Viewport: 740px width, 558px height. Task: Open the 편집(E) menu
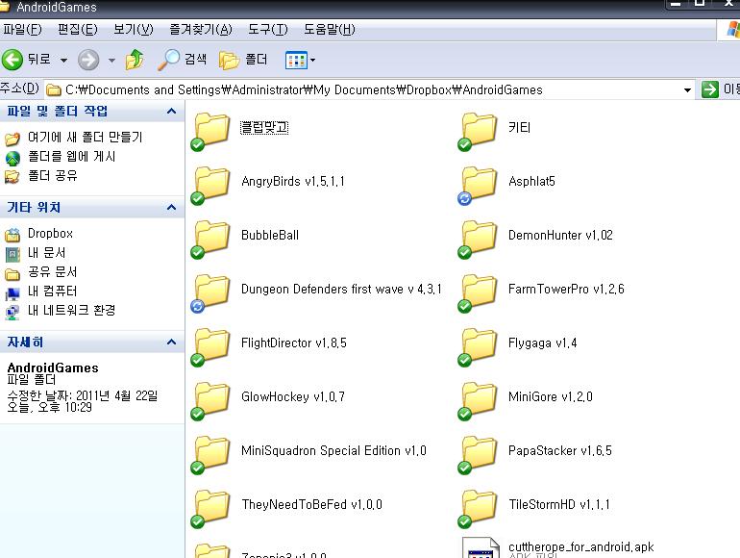click(78, 30)
